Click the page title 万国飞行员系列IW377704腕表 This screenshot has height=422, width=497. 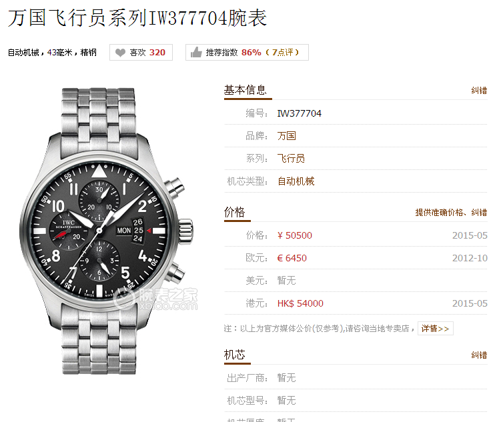137,18
